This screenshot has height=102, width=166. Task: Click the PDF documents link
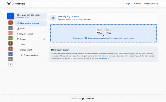[x=91, y=38]
